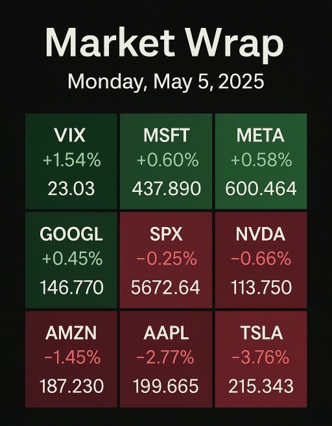This screenshot has height=426, width=332.
Task: Open the NVDA tile
Action: (x=261, y=260)
